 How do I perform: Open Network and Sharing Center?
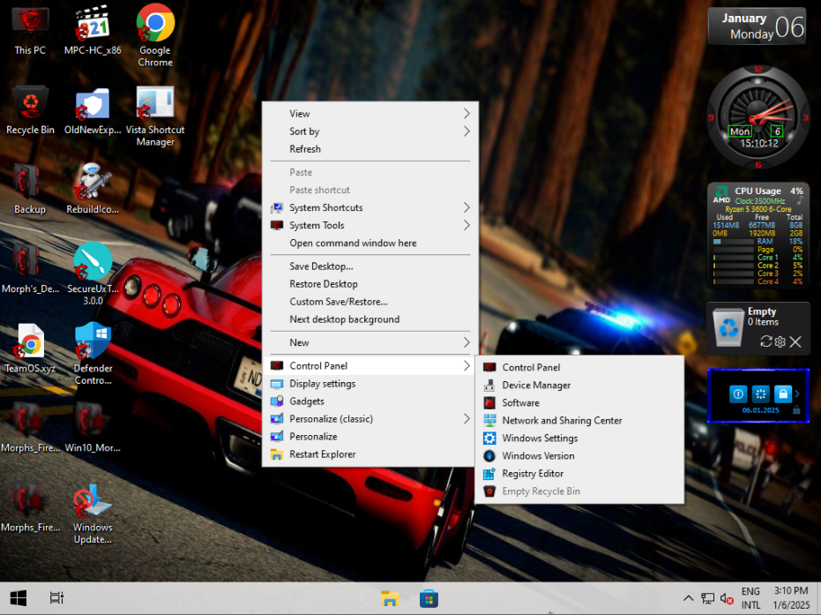579,421
